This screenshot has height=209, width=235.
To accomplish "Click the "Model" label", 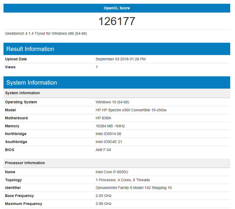I will (10, 110).
